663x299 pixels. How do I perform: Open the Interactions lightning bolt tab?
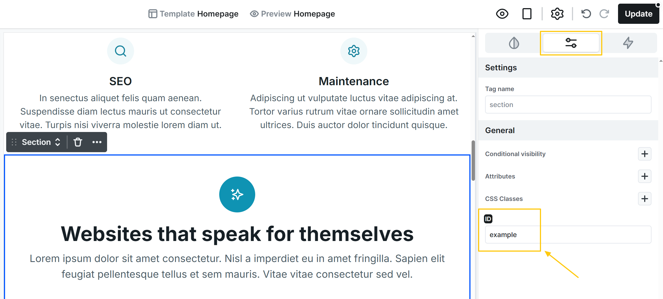pyautogui.click(x=628, y=43)
